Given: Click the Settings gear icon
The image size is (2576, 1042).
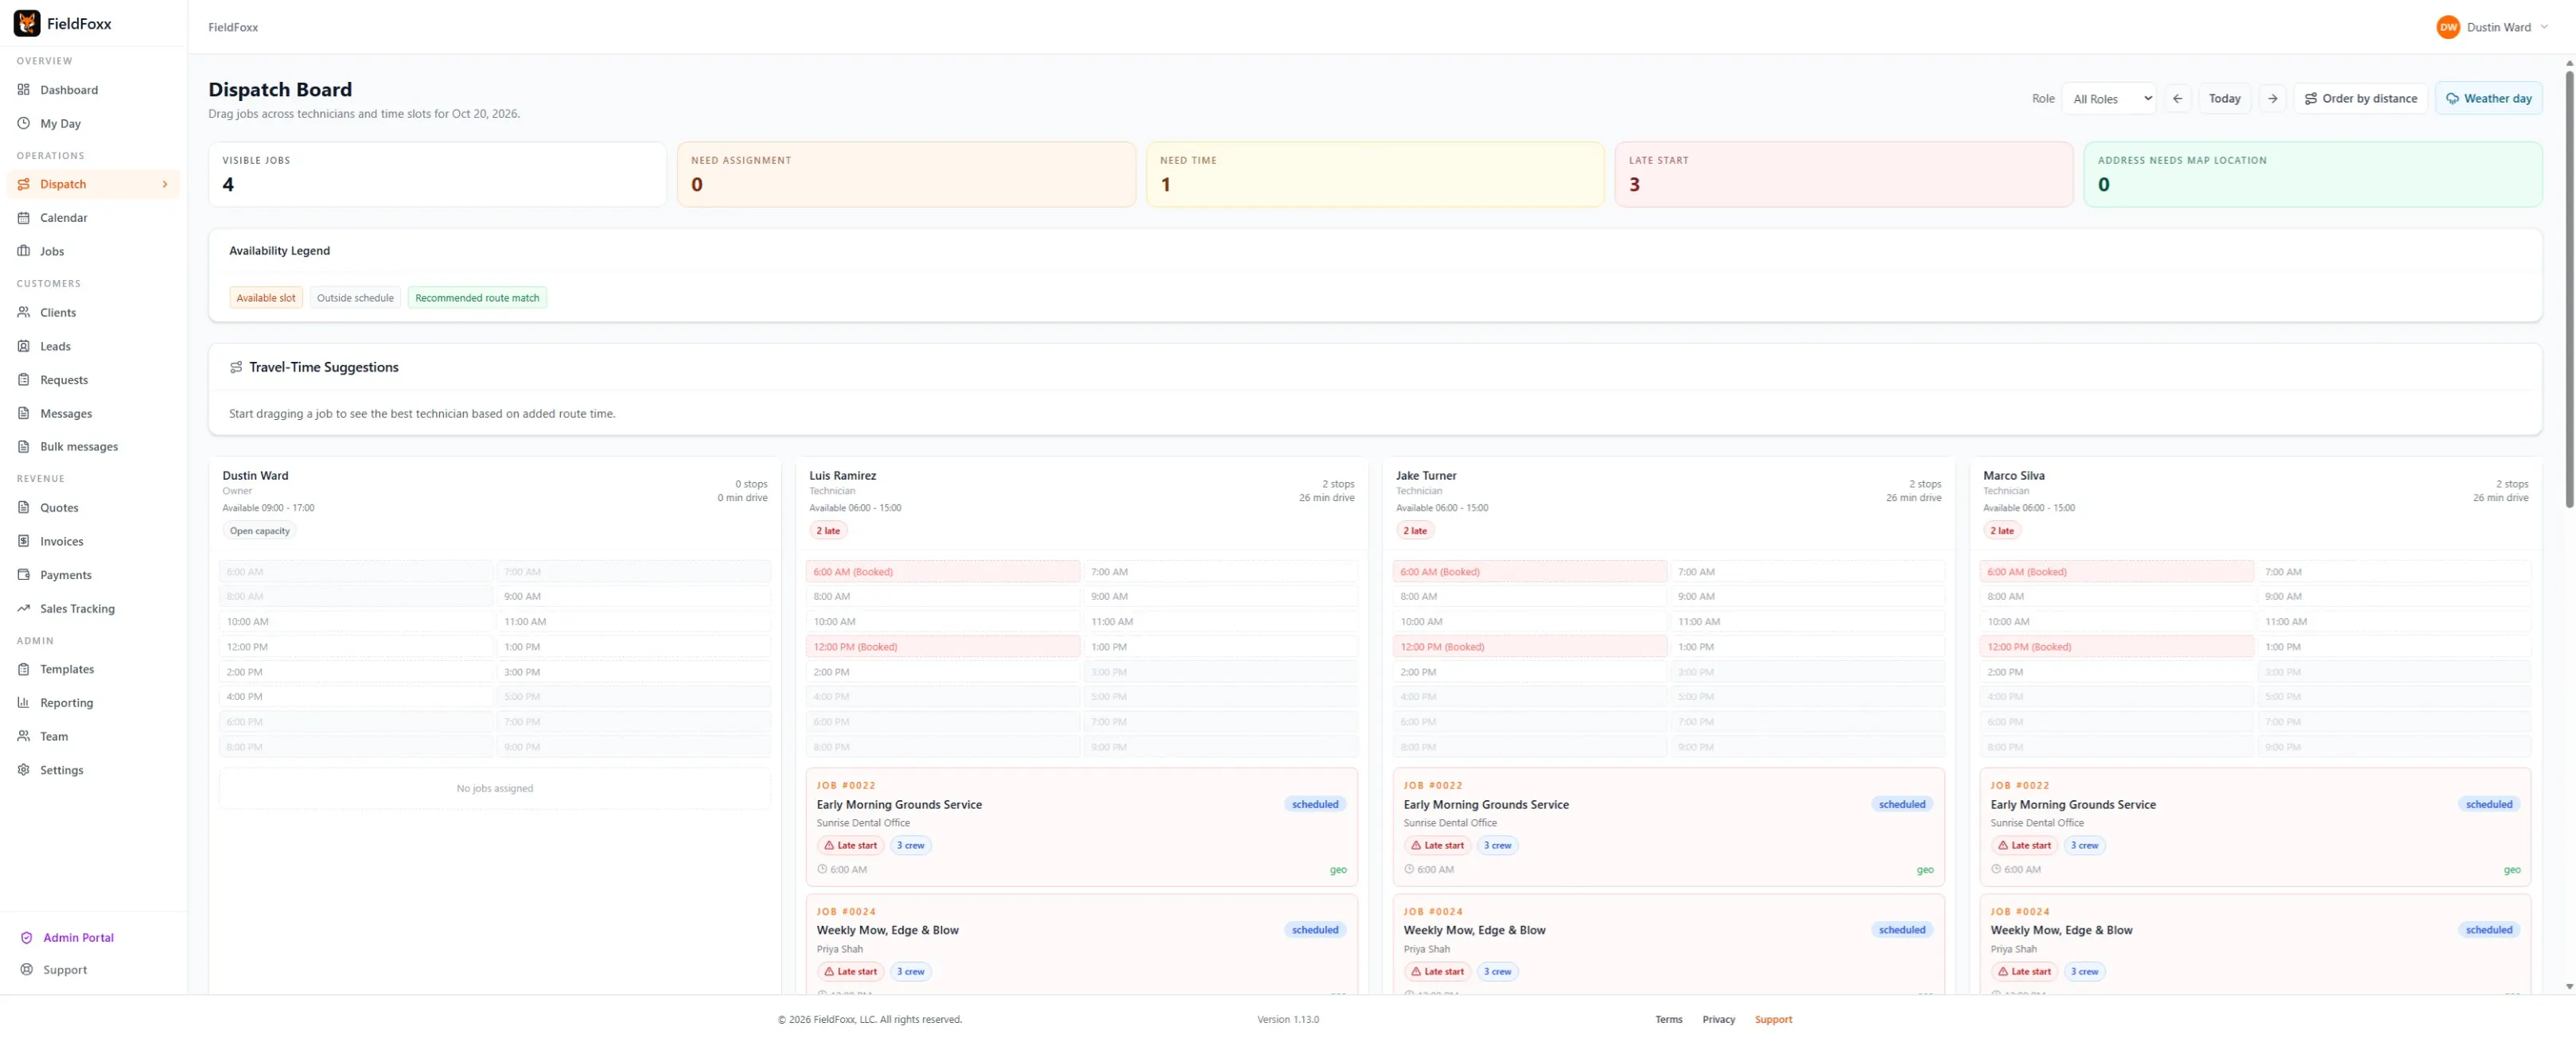Looking at the screenshot, I should (24, 770).
